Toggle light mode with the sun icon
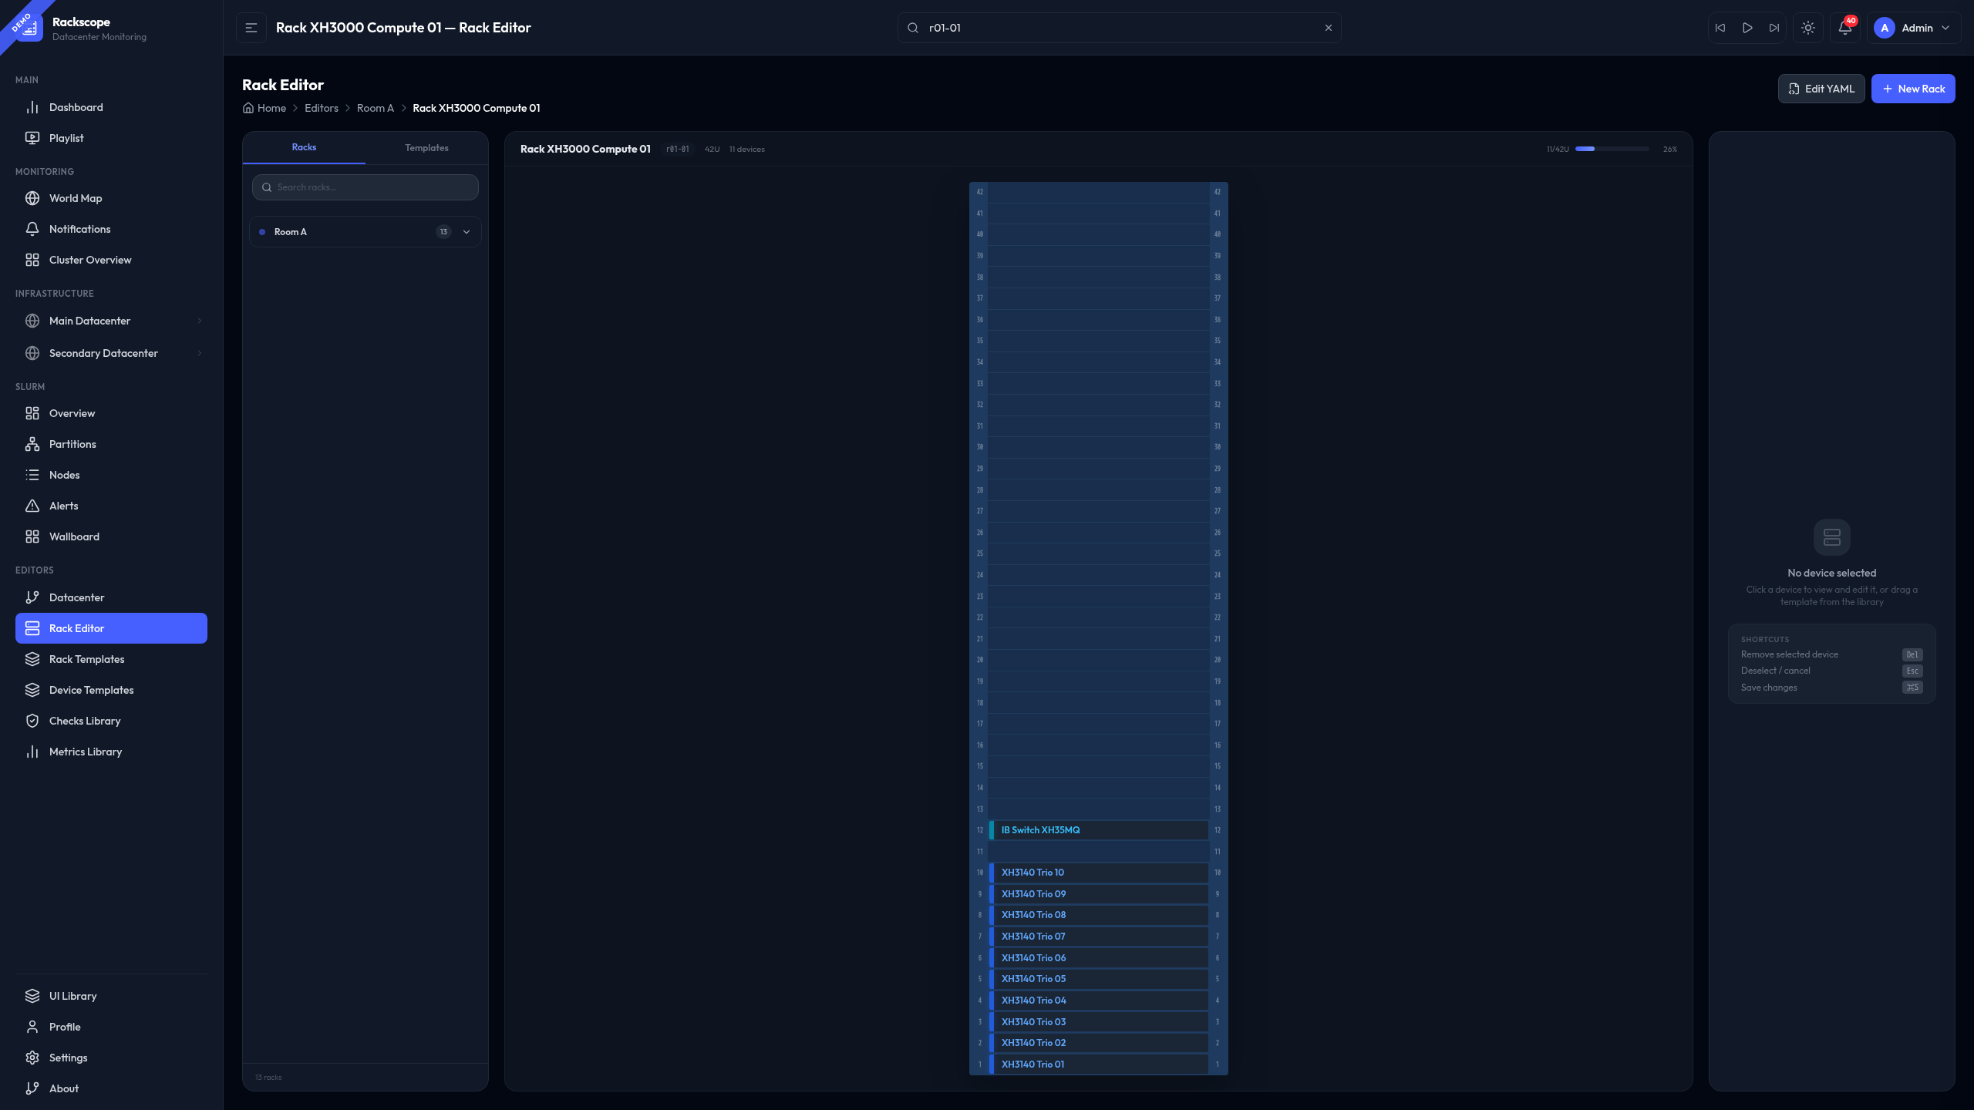 (x=1808, y=27)
